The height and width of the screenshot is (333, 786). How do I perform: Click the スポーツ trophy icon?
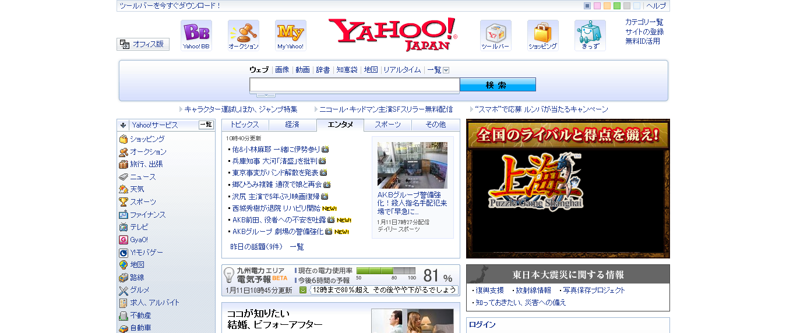(x=124, y=202)
